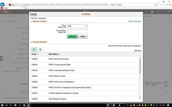Click the browser forward arrow button
This screenshot has width=172, height=107.
click(6, 5)
